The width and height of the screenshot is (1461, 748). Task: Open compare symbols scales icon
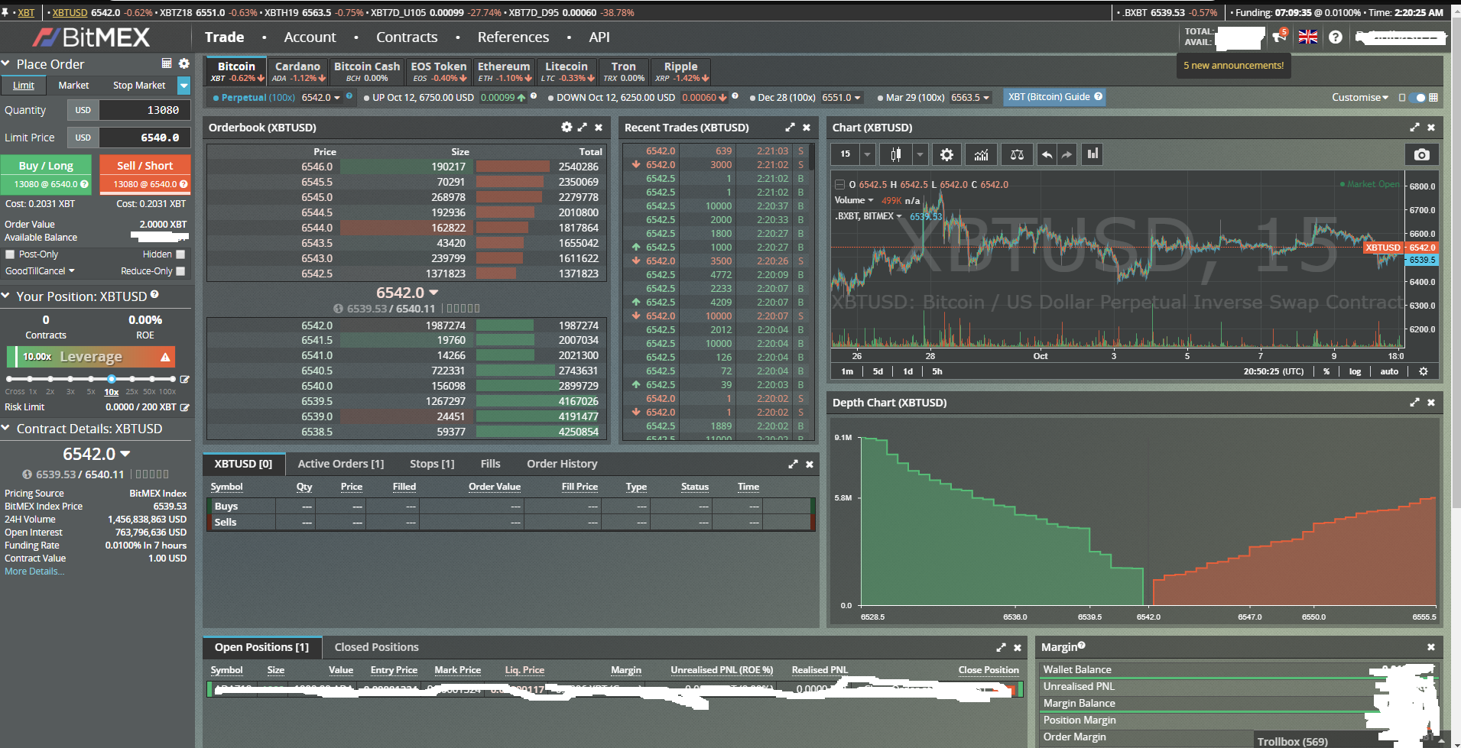(x=1017, y=154)
